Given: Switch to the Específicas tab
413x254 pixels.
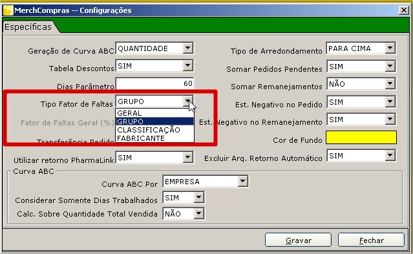Looking at the screenshot, I should click(28, 27).
